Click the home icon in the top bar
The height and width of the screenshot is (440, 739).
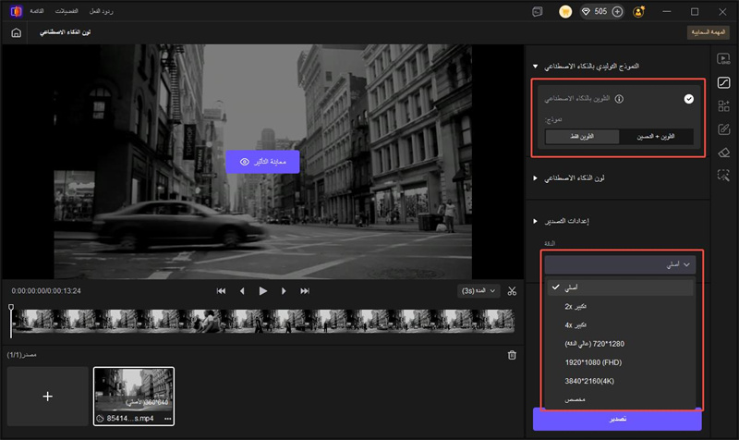16,32
